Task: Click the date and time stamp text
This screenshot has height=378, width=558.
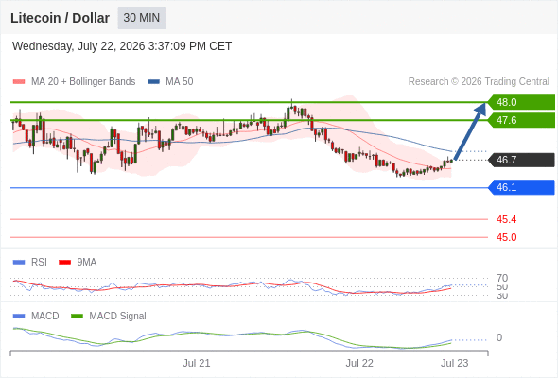Action: 122,46
